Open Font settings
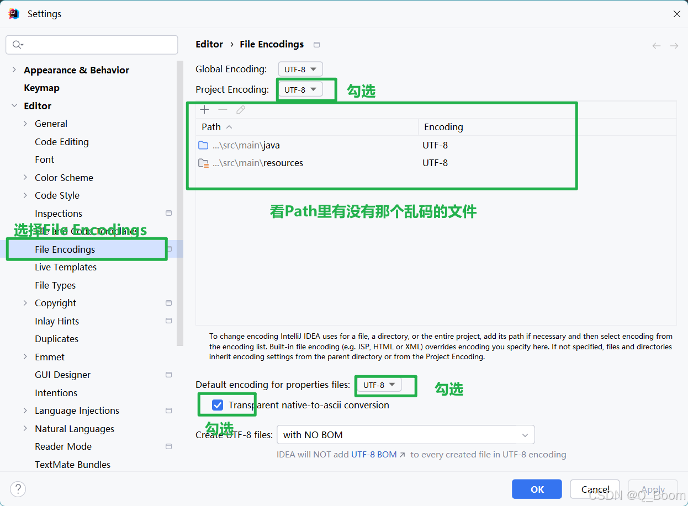The width and height of the screenshot is (688, 506). (44, 159)
